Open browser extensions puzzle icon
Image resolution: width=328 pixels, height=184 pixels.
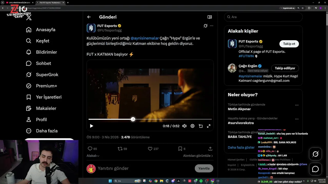309,8
